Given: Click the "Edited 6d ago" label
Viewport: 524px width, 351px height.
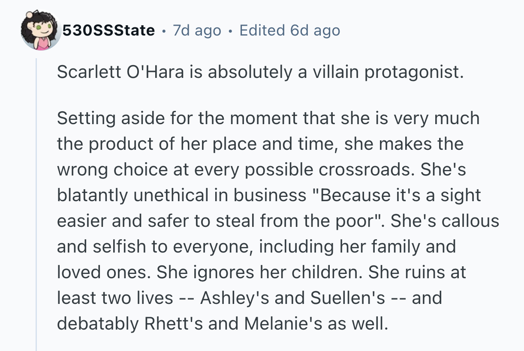Looking at the screenshot, I should tap(289, 30).
